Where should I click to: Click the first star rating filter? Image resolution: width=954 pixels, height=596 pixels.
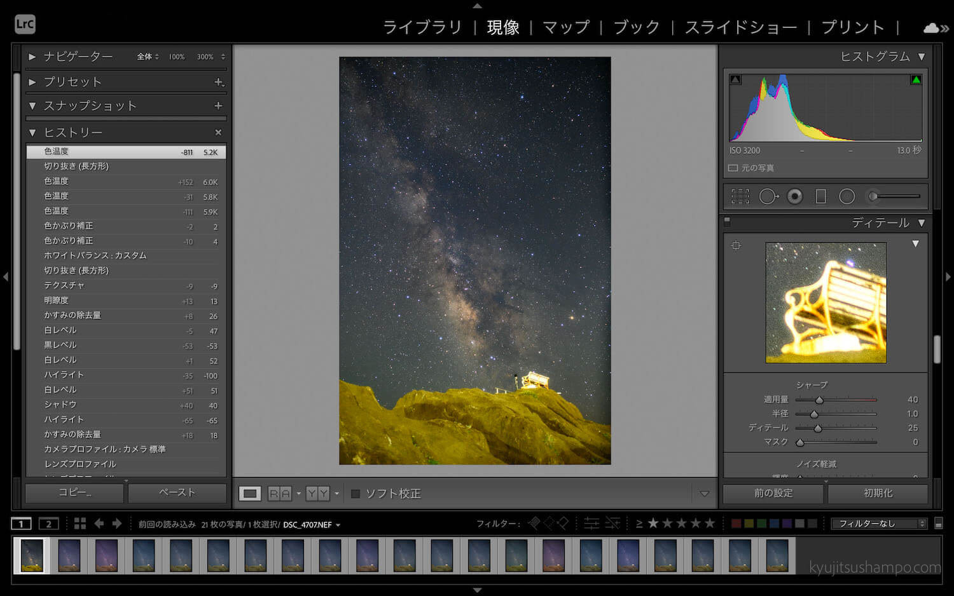pos(653,524)
